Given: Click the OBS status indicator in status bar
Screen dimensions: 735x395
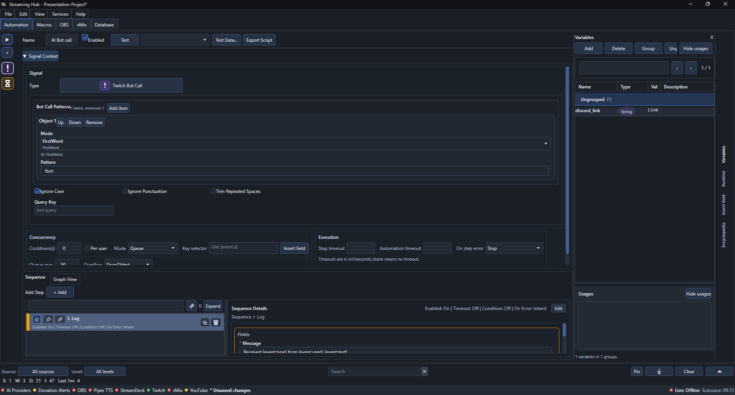Looking at the screenshot, I should point(80,390).
